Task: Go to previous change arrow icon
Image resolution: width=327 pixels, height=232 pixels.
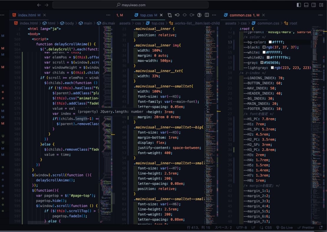Action: click(x=177, y=15)
